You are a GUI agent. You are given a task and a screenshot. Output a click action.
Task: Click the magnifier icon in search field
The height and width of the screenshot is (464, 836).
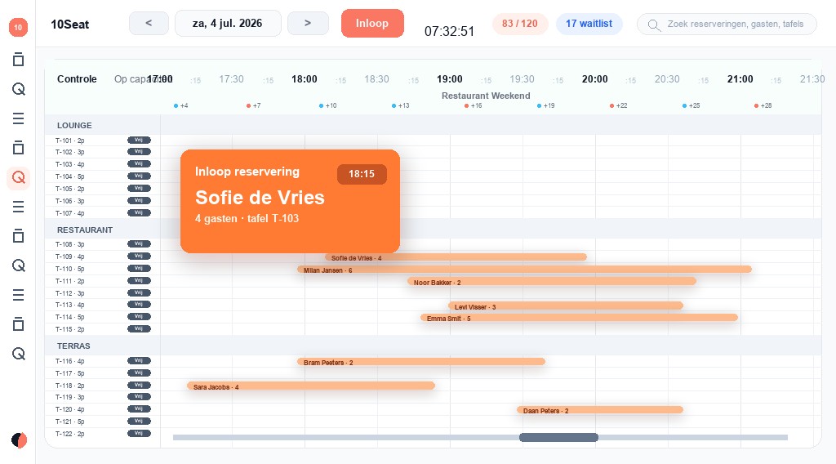[x=654, y=25]
